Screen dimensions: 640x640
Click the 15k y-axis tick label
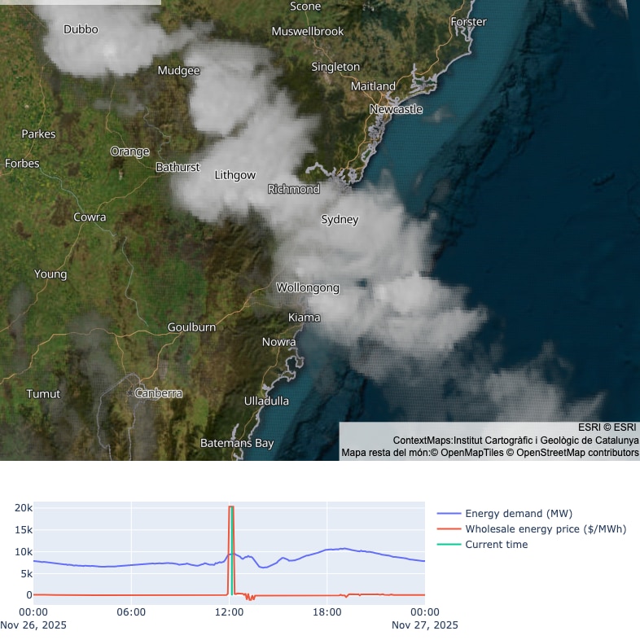24,530
